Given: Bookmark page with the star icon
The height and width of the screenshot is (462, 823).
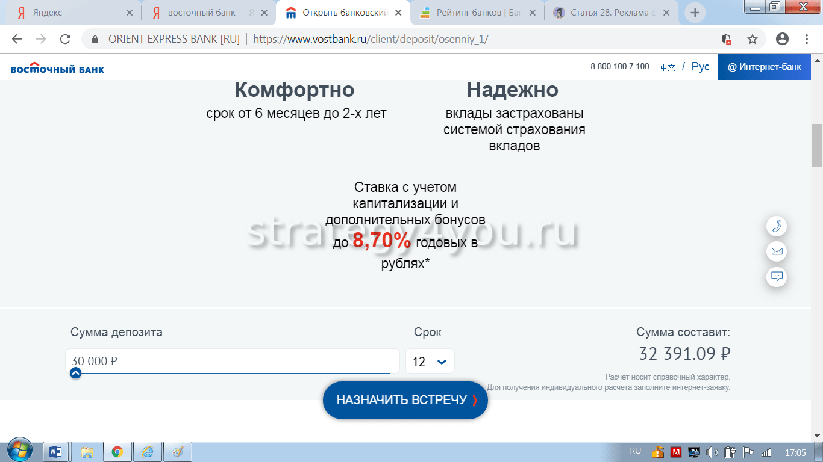Looking at the screenshot, I should [x=753, y=39].
